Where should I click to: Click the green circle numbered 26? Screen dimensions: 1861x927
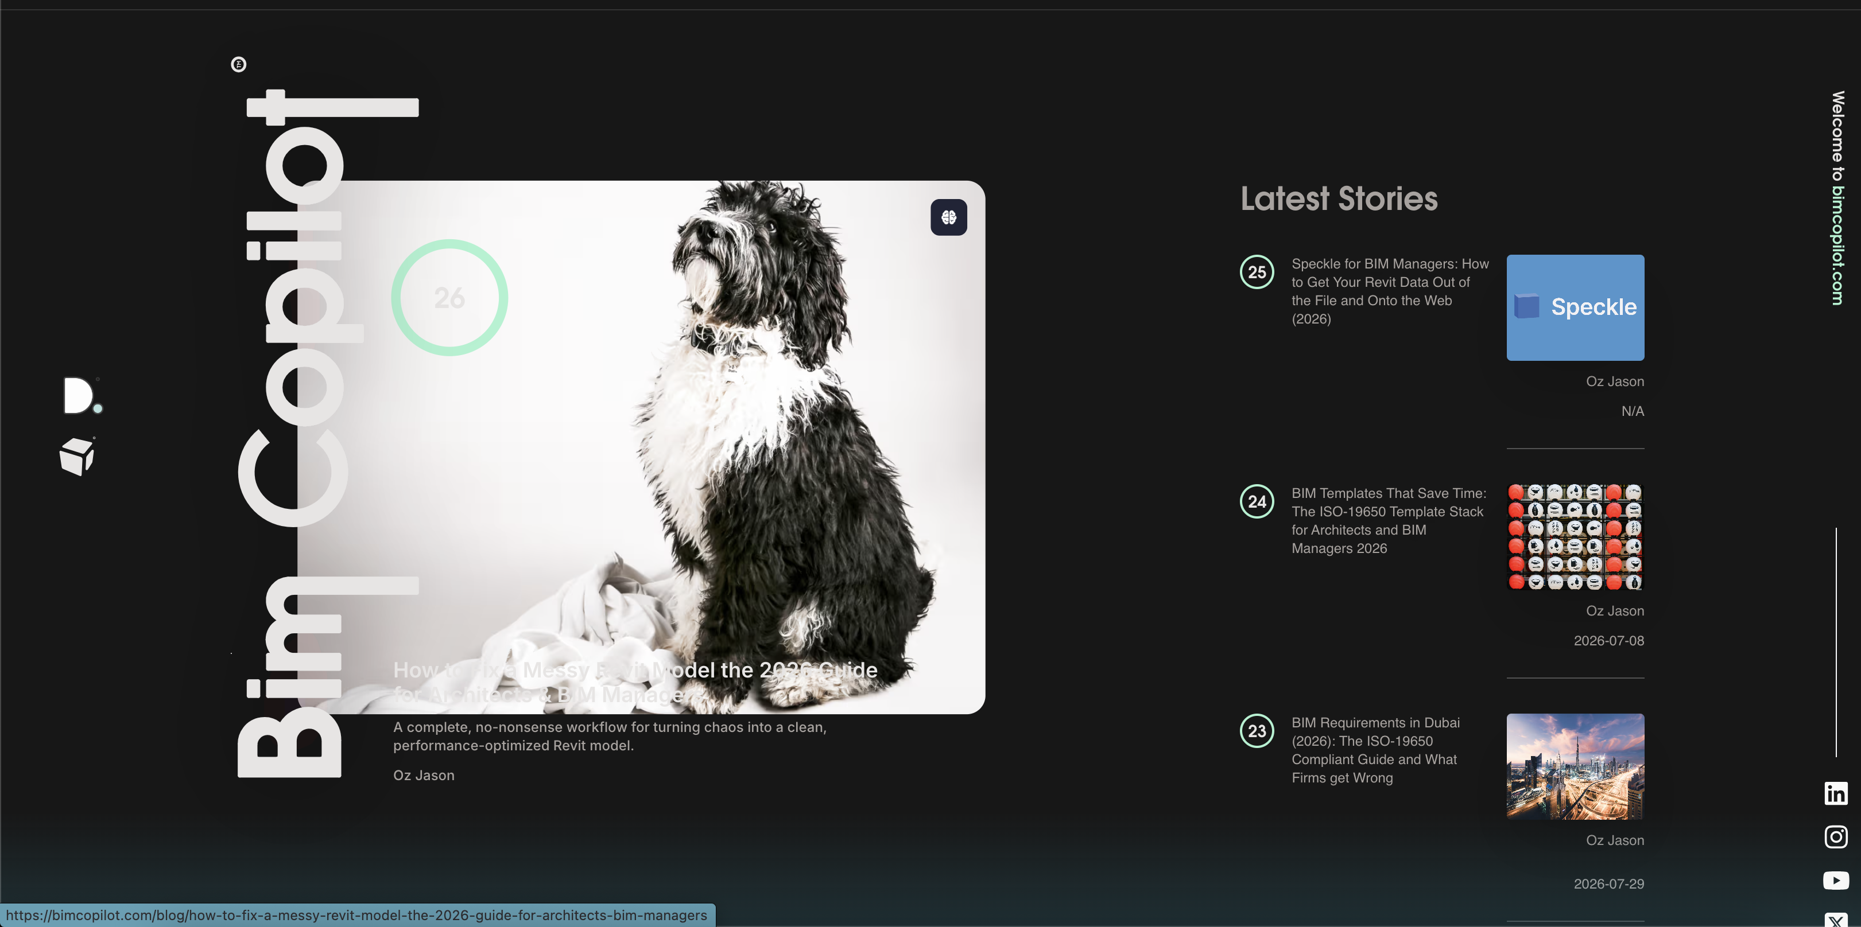[x=449, y=298]
